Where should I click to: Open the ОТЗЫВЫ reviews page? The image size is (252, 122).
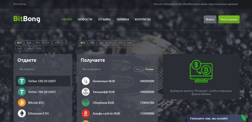104,20
